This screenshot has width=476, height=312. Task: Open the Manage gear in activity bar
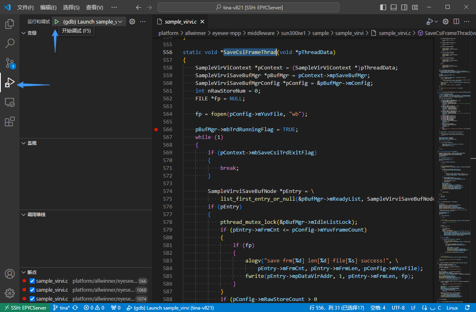(x=9, y=293)
